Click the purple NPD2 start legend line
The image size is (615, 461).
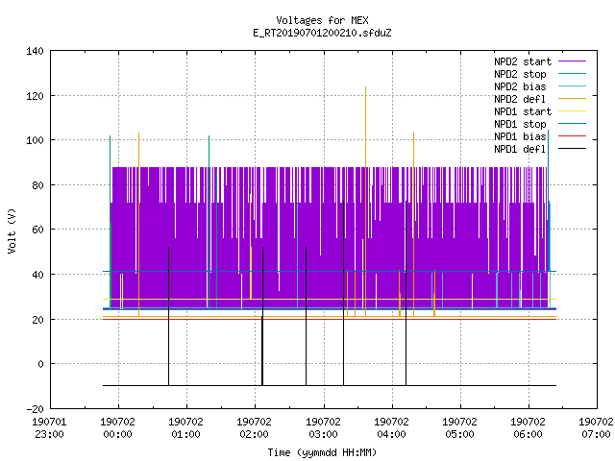pos(572,61)
